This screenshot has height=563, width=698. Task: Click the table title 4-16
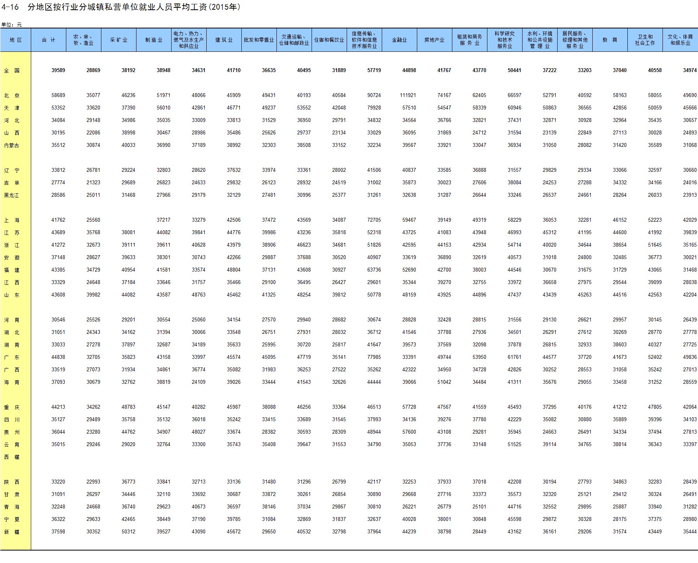point(121,7)
